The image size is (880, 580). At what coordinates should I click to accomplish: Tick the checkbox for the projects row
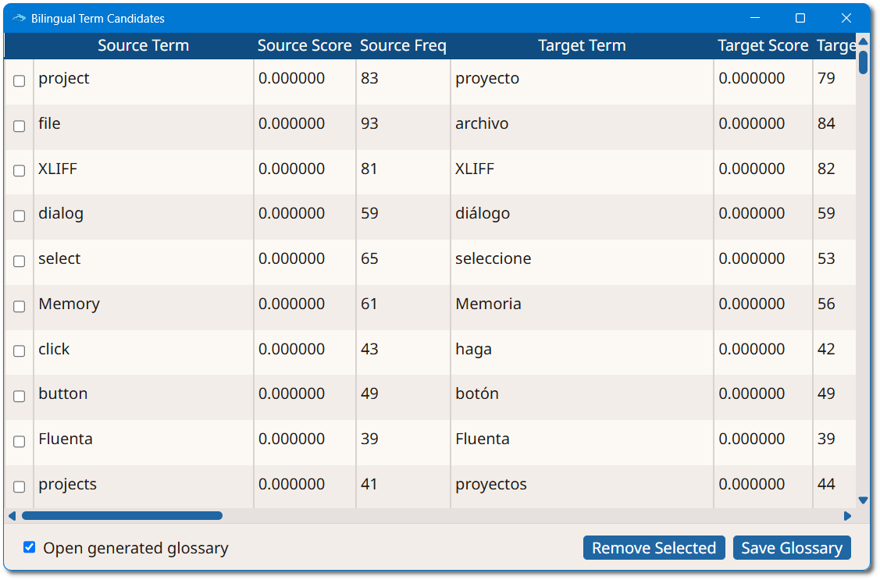pos(19,486)
